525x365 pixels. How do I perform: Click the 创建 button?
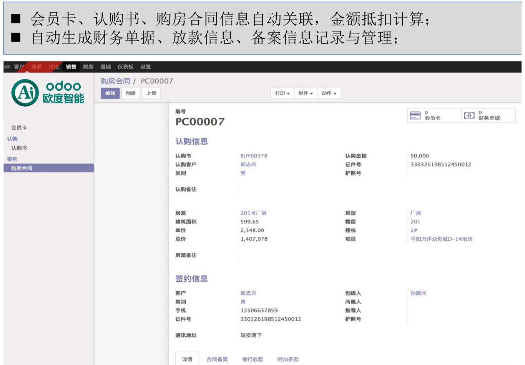coord(131,93)
